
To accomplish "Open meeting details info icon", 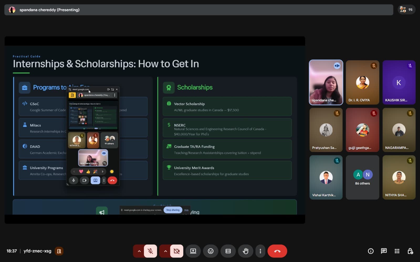I will (x=371, y=251).
